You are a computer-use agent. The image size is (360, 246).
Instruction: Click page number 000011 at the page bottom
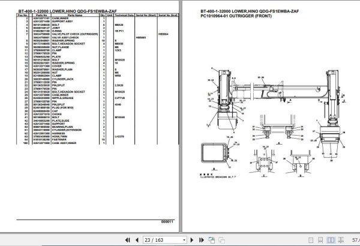167,222
